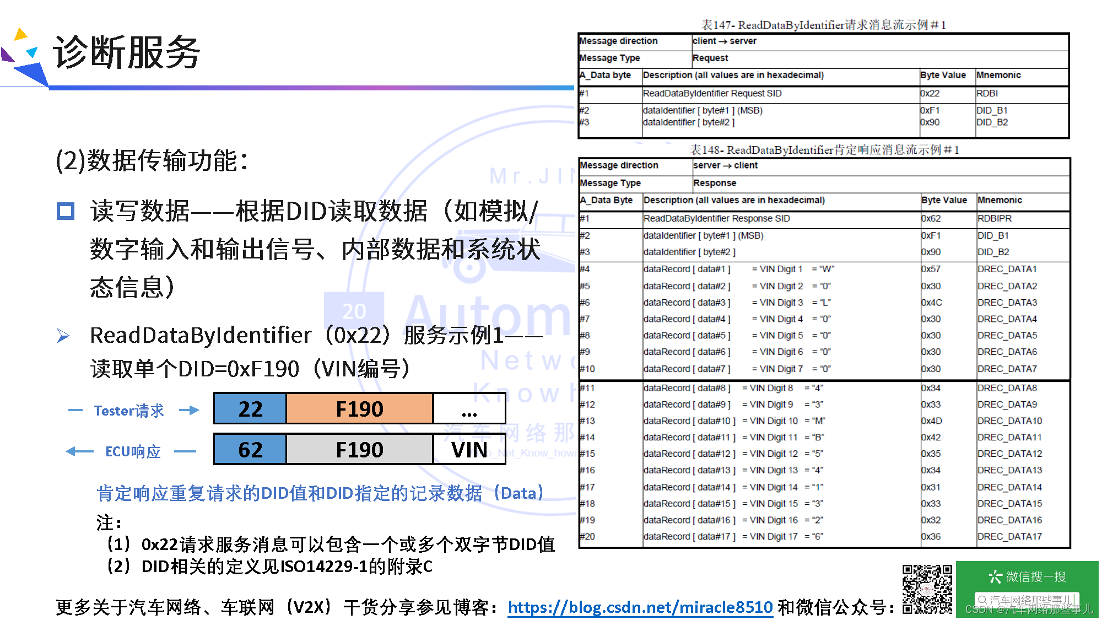
Task: Click the blog.csdn.net/miracle8510 hyperlink
Action: tap(640, 607)
